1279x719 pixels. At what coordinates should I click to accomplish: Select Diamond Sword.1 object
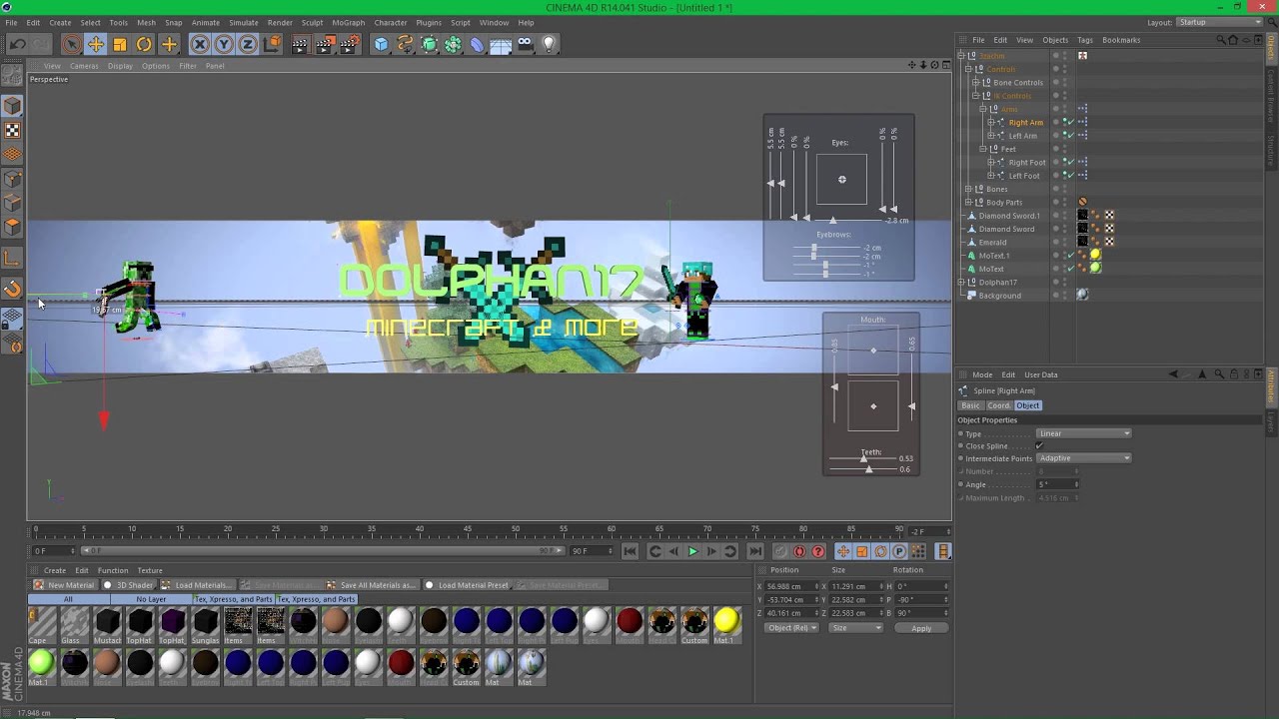pyautogui.click(x=1009, y=216)
